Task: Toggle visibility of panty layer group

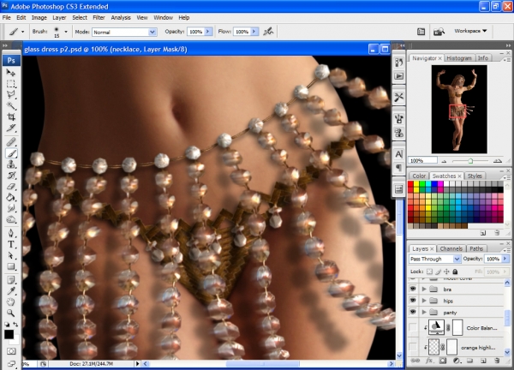Action: click(413, 312)
